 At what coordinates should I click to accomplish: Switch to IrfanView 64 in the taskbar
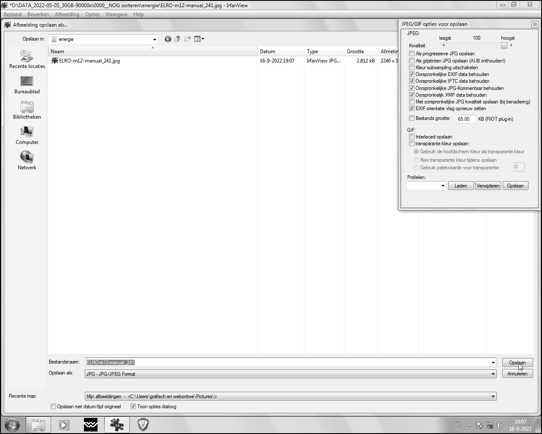[x=117, y=425]
